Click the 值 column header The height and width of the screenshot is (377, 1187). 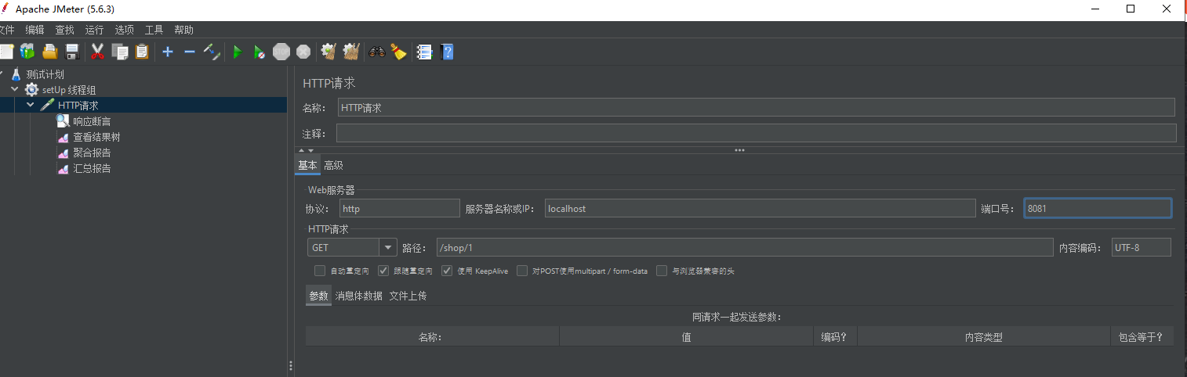pos(686,337)
